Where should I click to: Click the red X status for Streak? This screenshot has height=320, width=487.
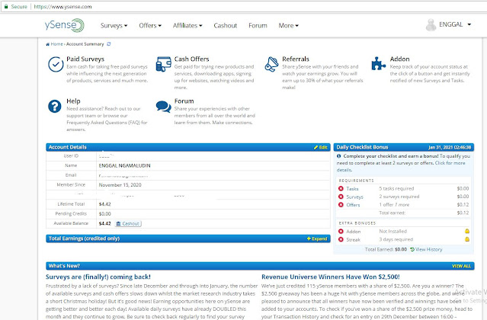tap(341, 239)
